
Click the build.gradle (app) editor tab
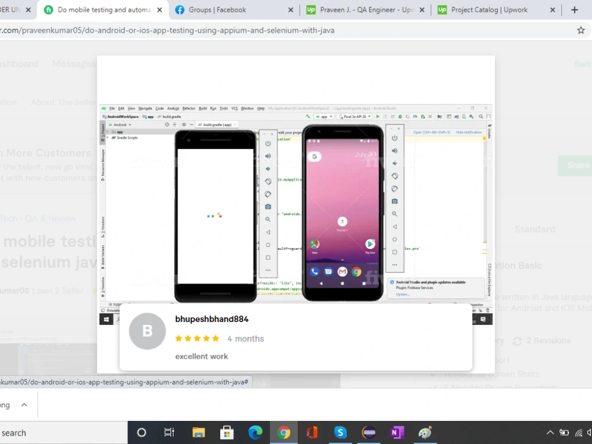pyautogui.click(x=217, y=124)
